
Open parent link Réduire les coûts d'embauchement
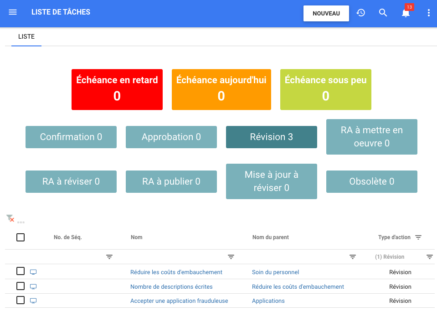[x=298, y=286]
